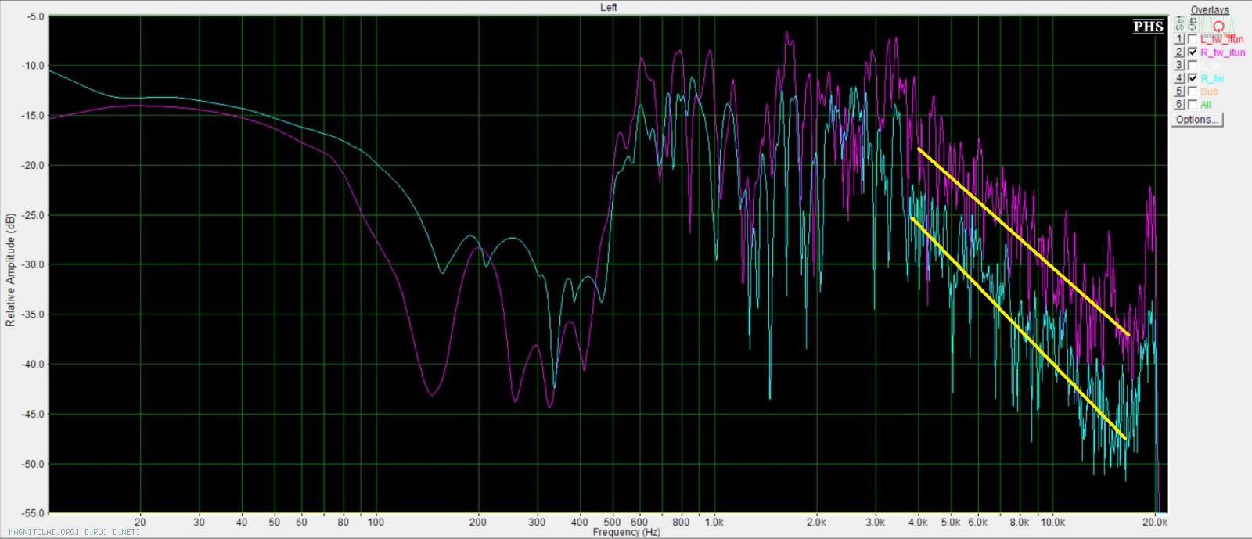Click the orange Sub overlay label
The height and width of the screenshot is (539, 1252).
pyautogui.click(x=1209, y=92)
